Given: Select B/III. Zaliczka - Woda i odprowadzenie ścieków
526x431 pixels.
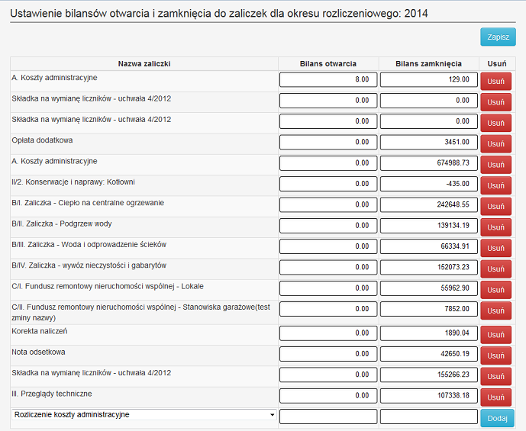Looking at the screenshot, I should [x=89, y=245].
